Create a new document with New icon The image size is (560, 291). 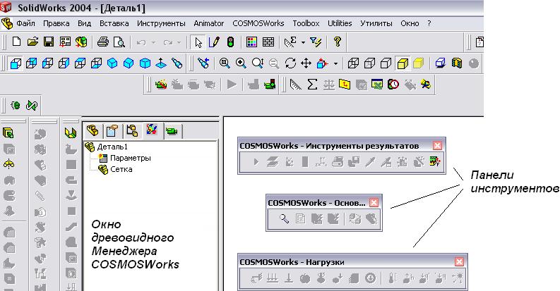pyautogui.click(x=16, y=42)
